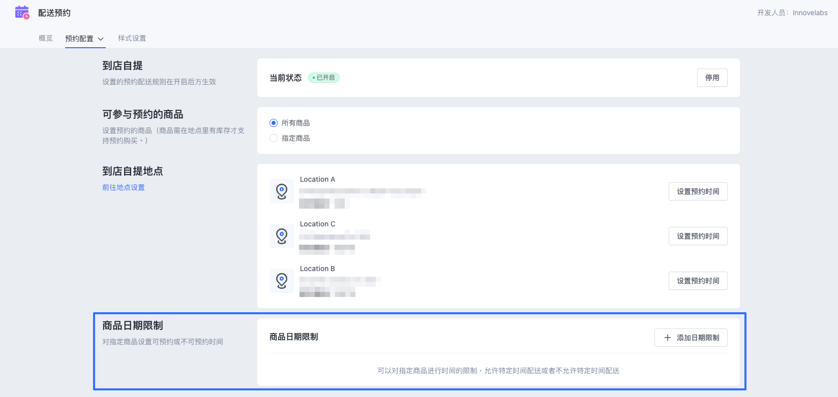This screenshot has width=838, height=397.
Task: Click the 设置的预约配送规则在开启后方生效 description
Action: (x=159, y=82)
